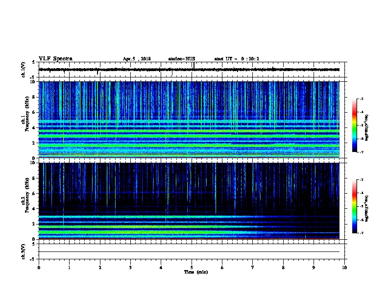Click the time axis tick label "2"
The image size is (388, 300).
point(100,268)
